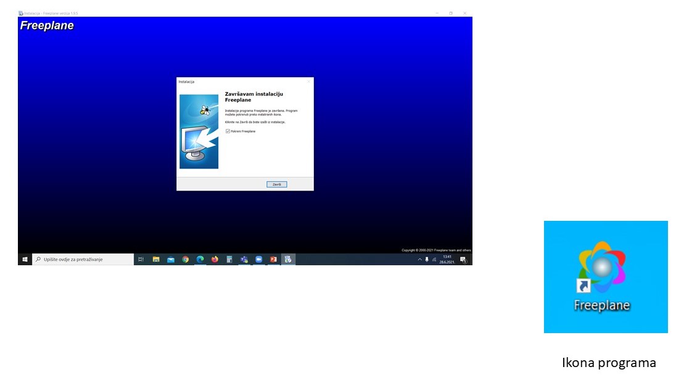Launch Microsoft Edge from the taskbar
Viewport: 684px width, 380px height.
200,259
